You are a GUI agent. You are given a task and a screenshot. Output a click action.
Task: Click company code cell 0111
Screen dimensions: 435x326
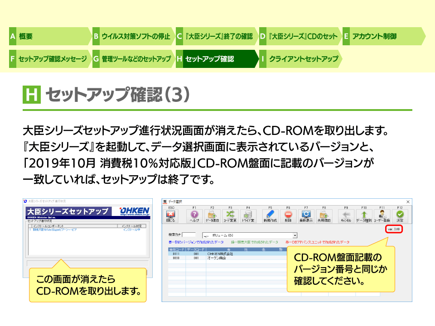click(176, 254)
